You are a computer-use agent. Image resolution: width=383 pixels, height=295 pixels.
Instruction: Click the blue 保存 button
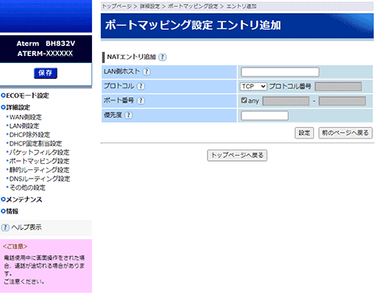tap(45, 73)
